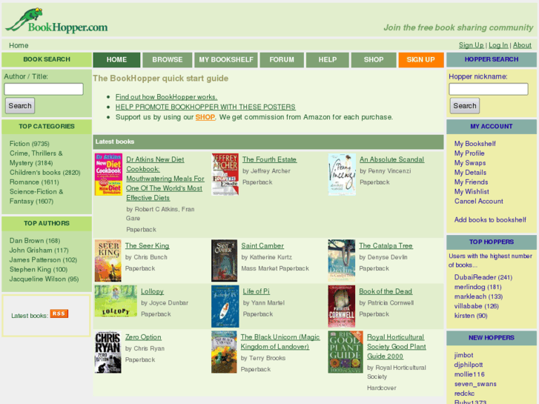Click the Cancel Account link
539x404 pixels.
(479, 202)
